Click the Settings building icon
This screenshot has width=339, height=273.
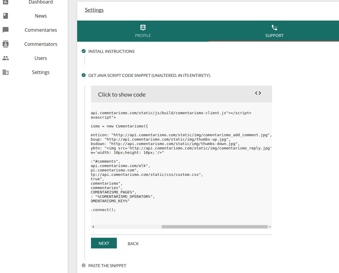tap(6, 72)
